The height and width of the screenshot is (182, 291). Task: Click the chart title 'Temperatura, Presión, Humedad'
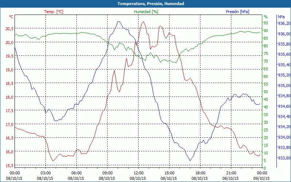coord(151,4)
